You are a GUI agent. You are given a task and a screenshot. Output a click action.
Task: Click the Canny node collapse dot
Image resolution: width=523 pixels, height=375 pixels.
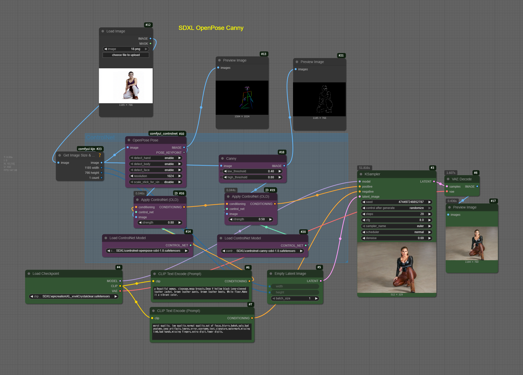[x=222, y=158]
